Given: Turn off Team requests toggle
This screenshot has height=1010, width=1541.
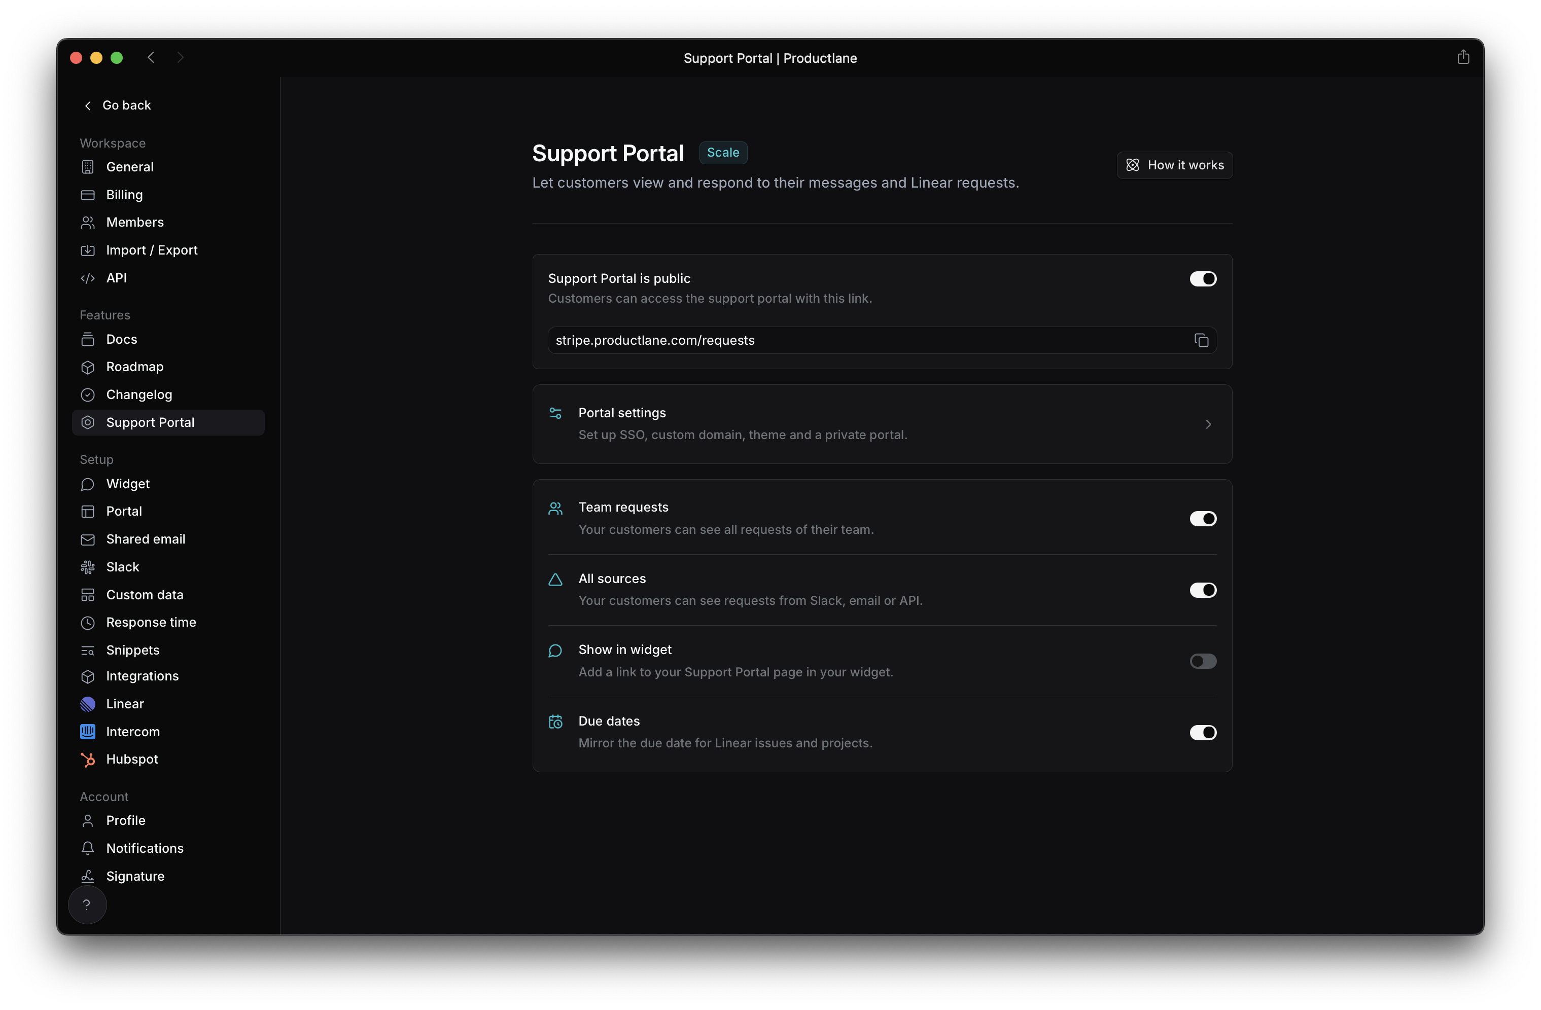Looking at the screenshot, I should click(1202, 519).
